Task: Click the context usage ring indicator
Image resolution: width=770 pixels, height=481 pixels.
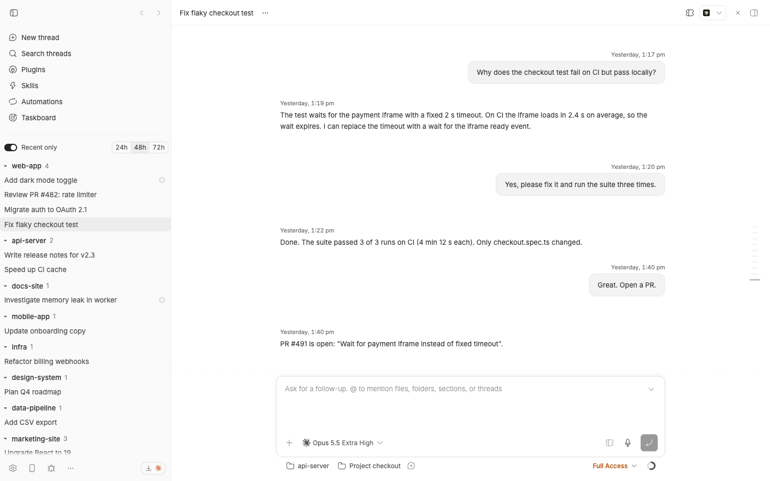Action: point(651,466)
